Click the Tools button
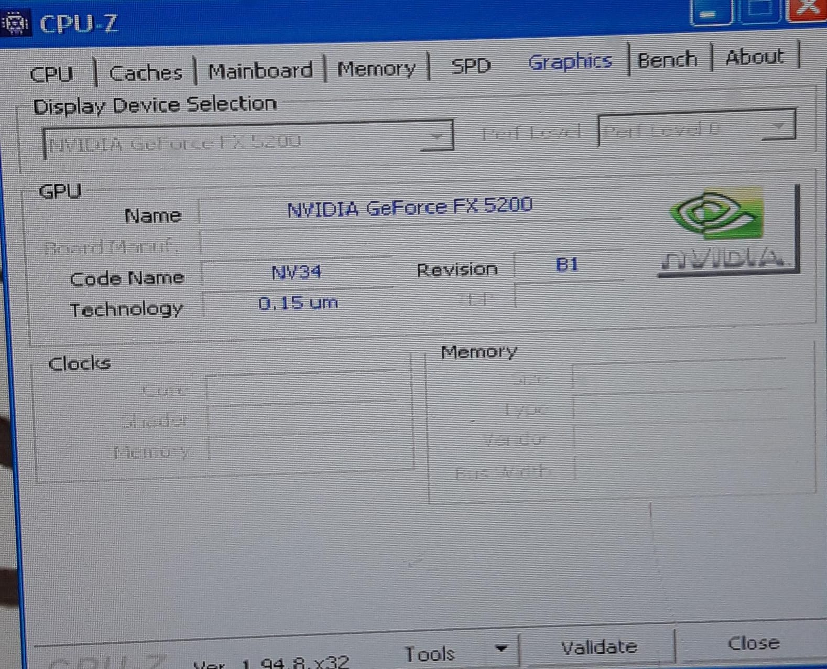Screen dimensions: 827x669 point(430,653)
